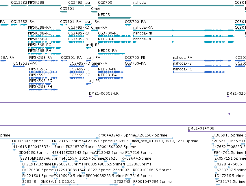The image size is (246, 186).
Task: Click transcript CG3499-RB
Action: (78, 33)
